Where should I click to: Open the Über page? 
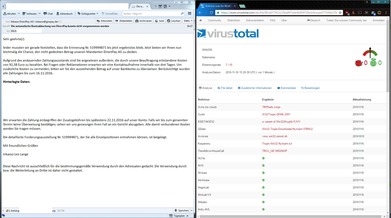click(284, 20)
